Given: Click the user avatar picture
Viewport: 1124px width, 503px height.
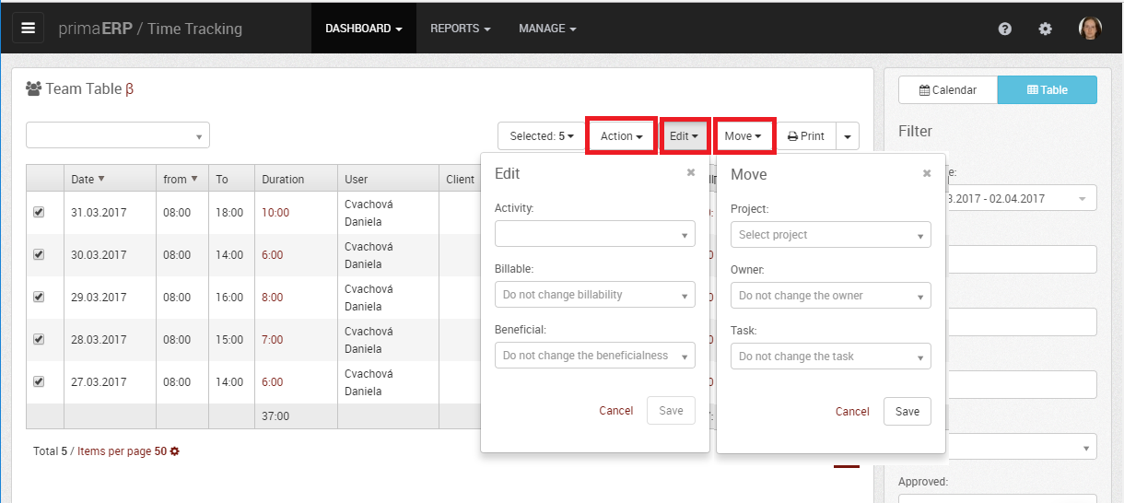Looking at the screenshot, I should (x=1090, y=28).
